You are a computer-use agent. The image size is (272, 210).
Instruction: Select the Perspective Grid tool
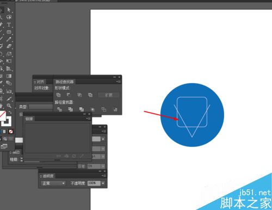click(x=9, y=69)
